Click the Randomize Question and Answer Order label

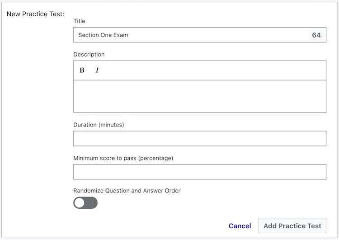tap(127, 191)
